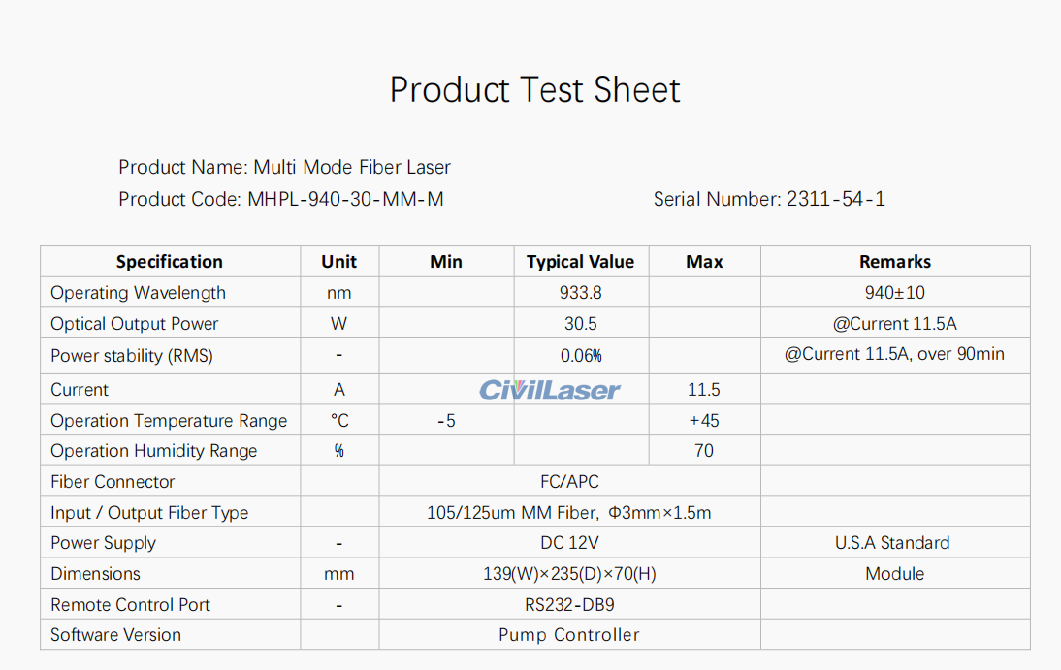This screenshot has height=670, width=1061.
Task: Click the CivilLaser watermark logo
Action: pos(550,390)
